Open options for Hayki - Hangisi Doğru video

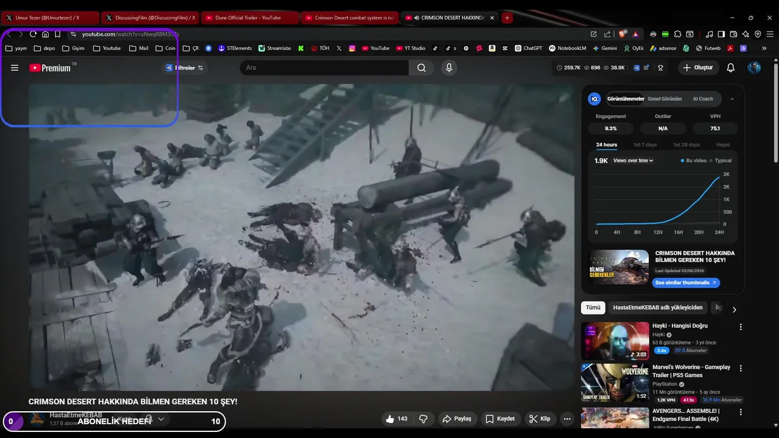741,327
